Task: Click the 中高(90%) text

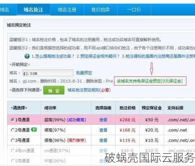Action: [x=55, y=161]
